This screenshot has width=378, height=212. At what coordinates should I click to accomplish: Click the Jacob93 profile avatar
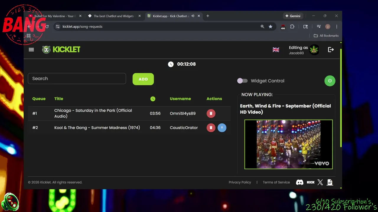click(x=314, y=50)
